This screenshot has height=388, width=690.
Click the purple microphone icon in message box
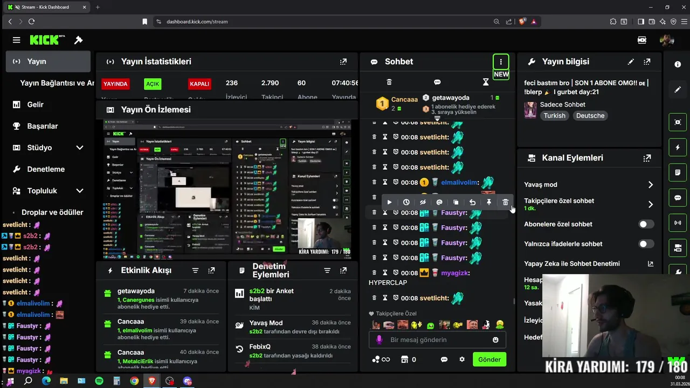coord(379,339)
